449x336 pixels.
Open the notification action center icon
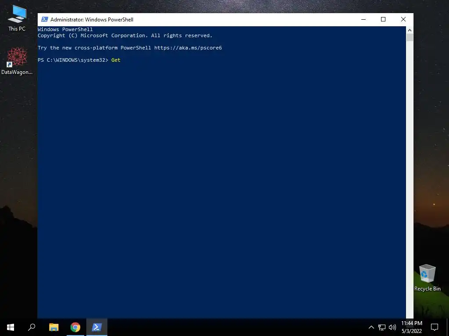(x=435, y=327)
